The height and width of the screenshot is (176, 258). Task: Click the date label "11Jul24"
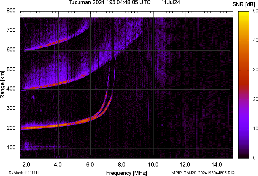(x=171, y=2)
